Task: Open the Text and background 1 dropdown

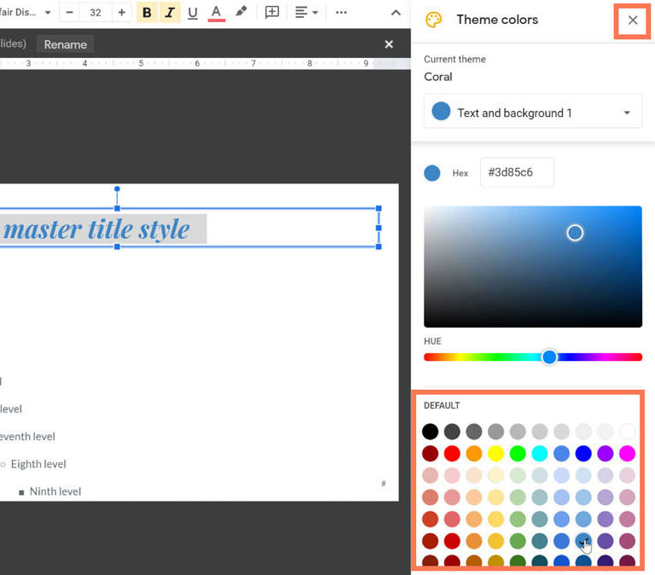Action: [x=532, y=112]
